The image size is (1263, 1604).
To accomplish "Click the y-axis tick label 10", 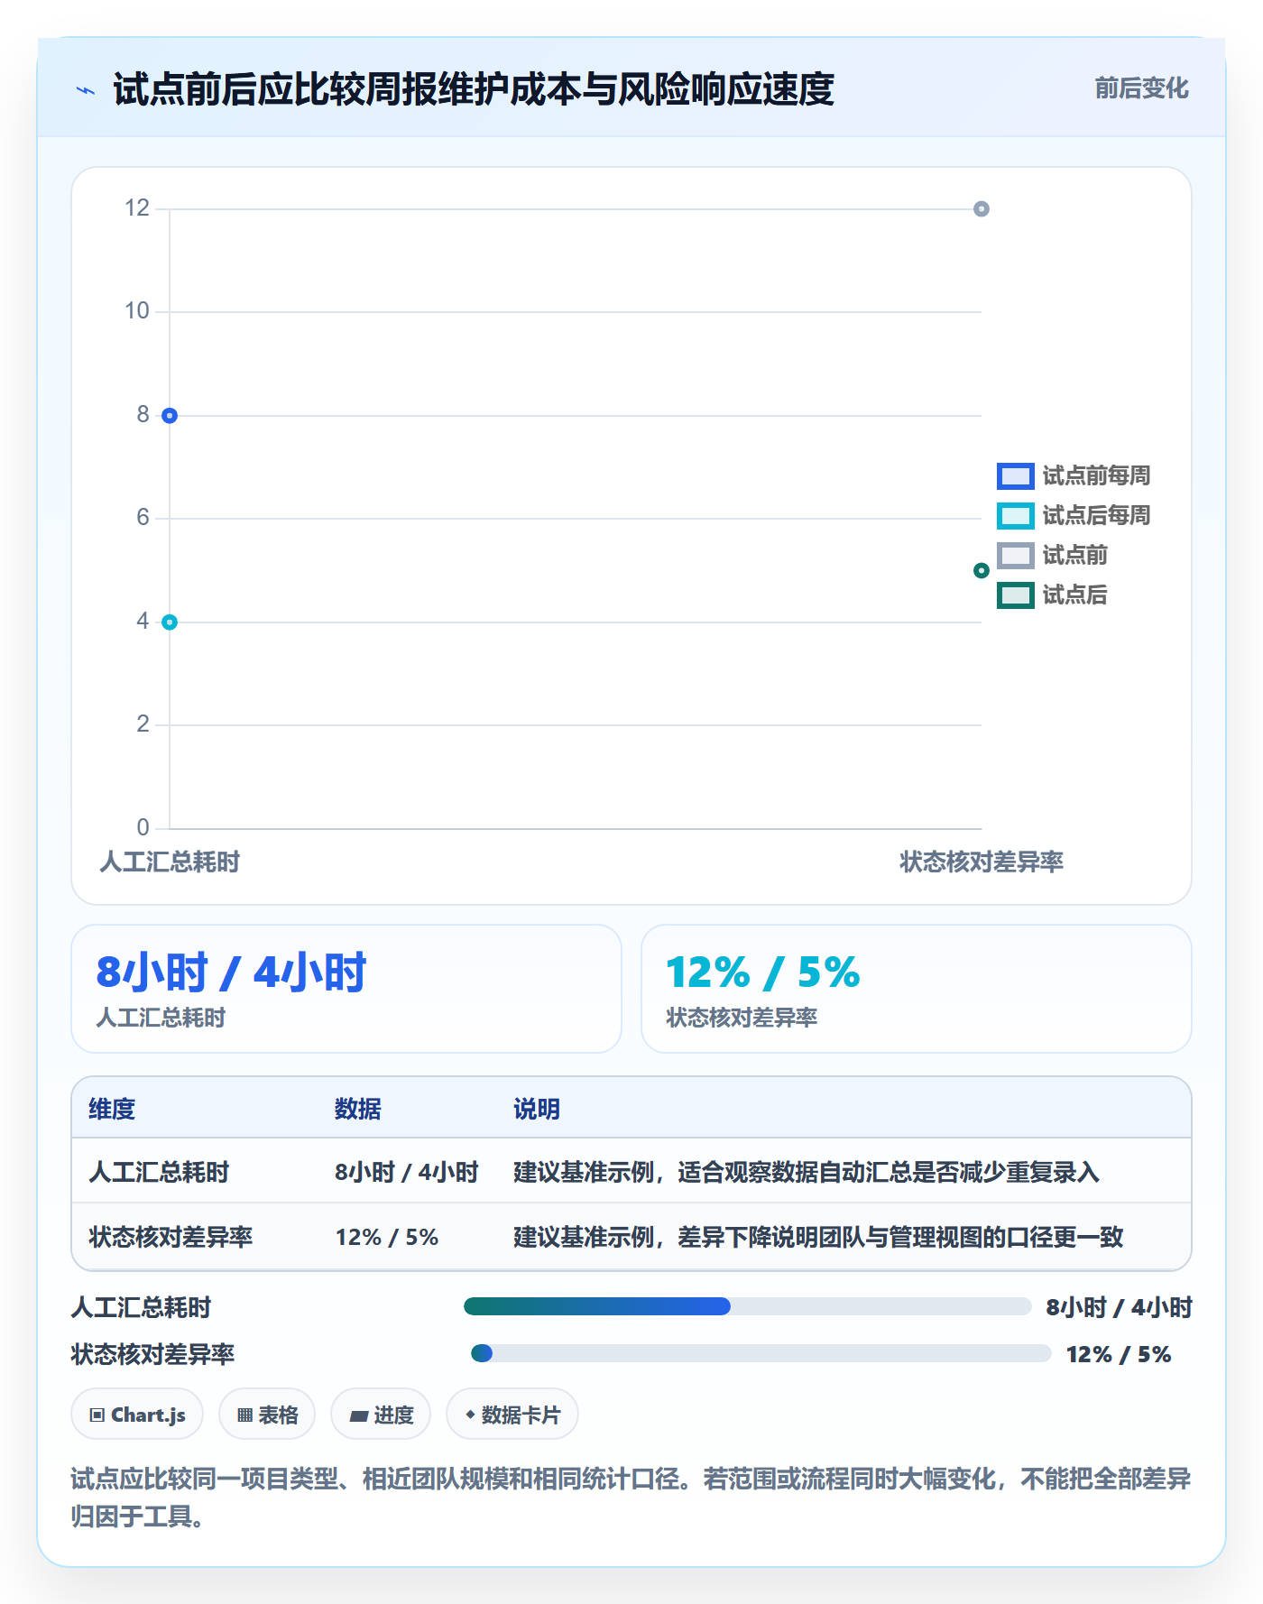I will click(x=137, y=311).
